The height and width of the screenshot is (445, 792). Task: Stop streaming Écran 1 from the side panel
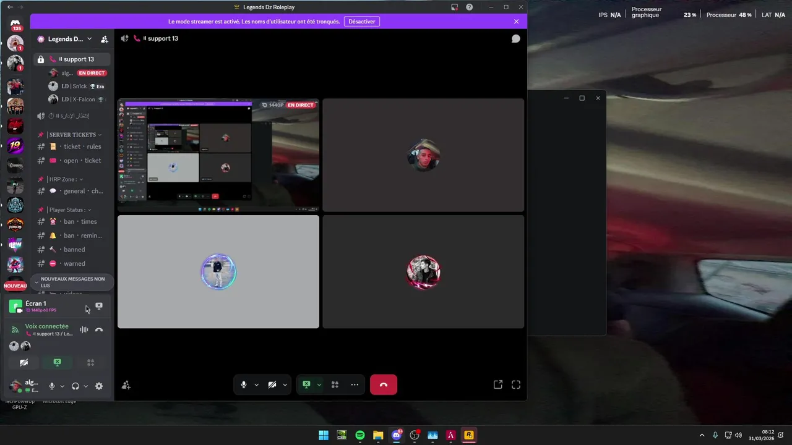tap(99, 306)
